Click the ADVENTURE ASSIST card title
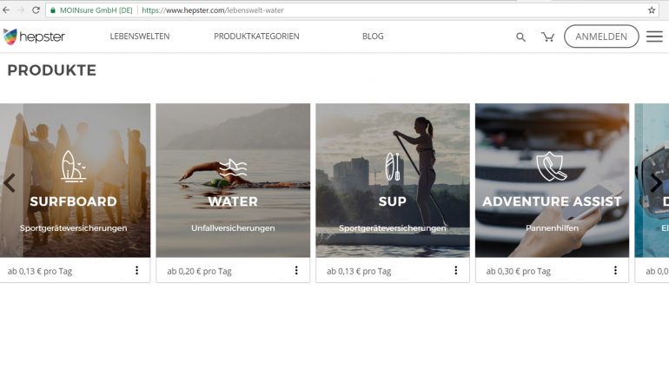The width and height of the screenshot is (669, 376). point(552,201)
